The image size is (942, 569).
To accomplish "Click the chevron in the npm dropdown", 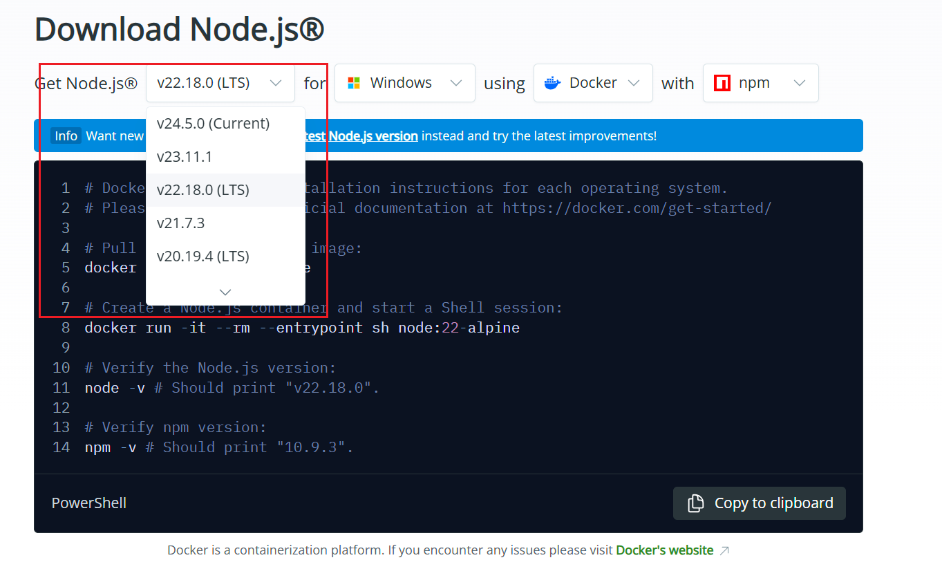I will coord(800,83).
